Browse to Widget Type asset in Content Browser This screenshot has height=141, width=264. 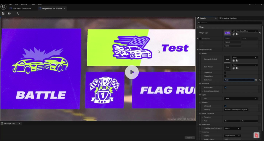[x=237, y=34]
